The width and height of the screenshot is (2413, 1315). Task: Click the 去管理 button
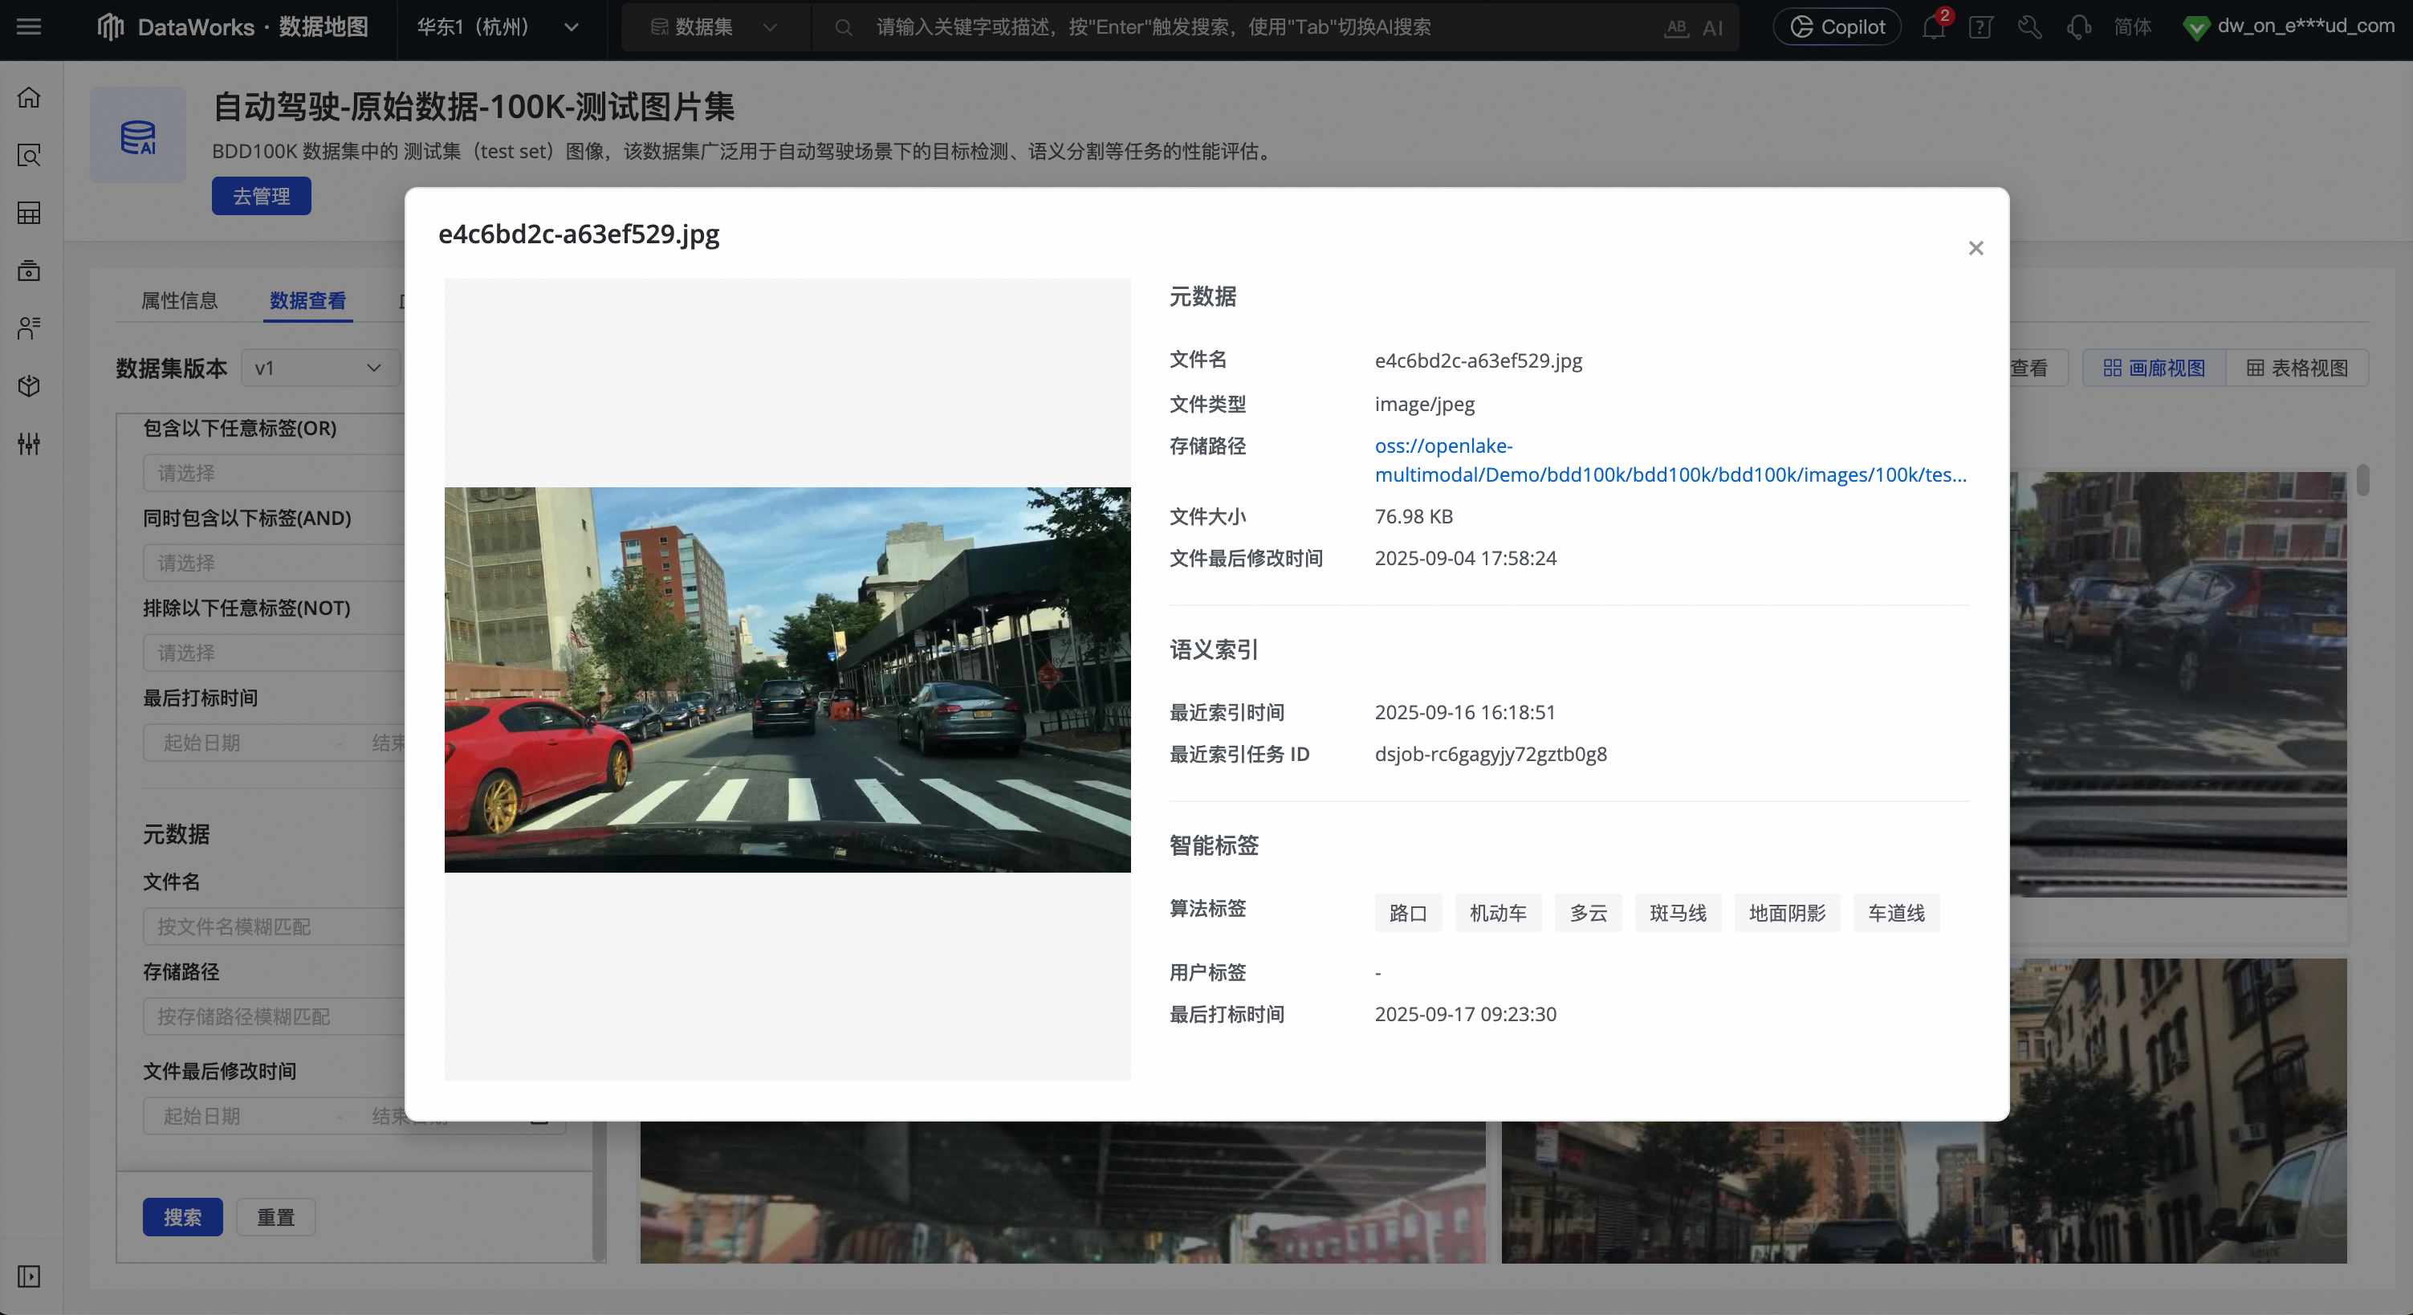(262, 197)
